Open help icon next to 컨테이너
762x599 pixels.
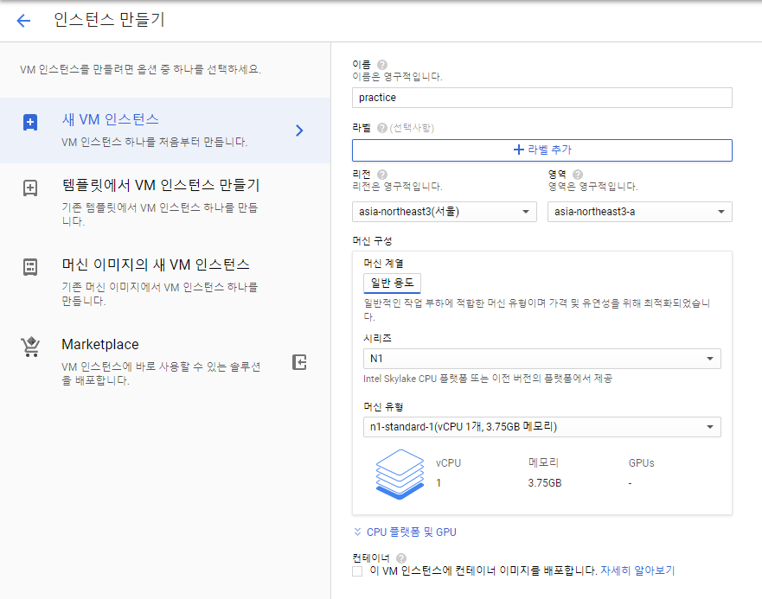[401, 558]
